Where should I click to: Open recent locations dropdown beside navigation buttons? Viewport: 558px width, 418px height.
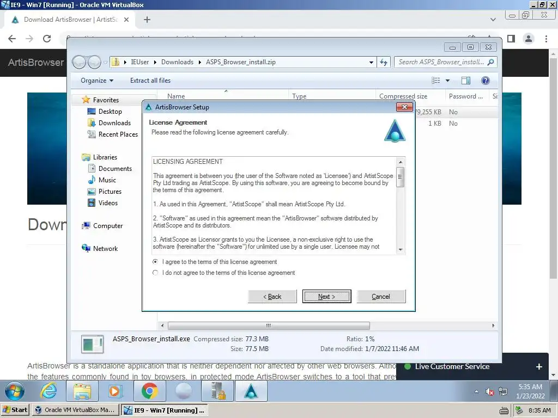click(x=105, y=63)
